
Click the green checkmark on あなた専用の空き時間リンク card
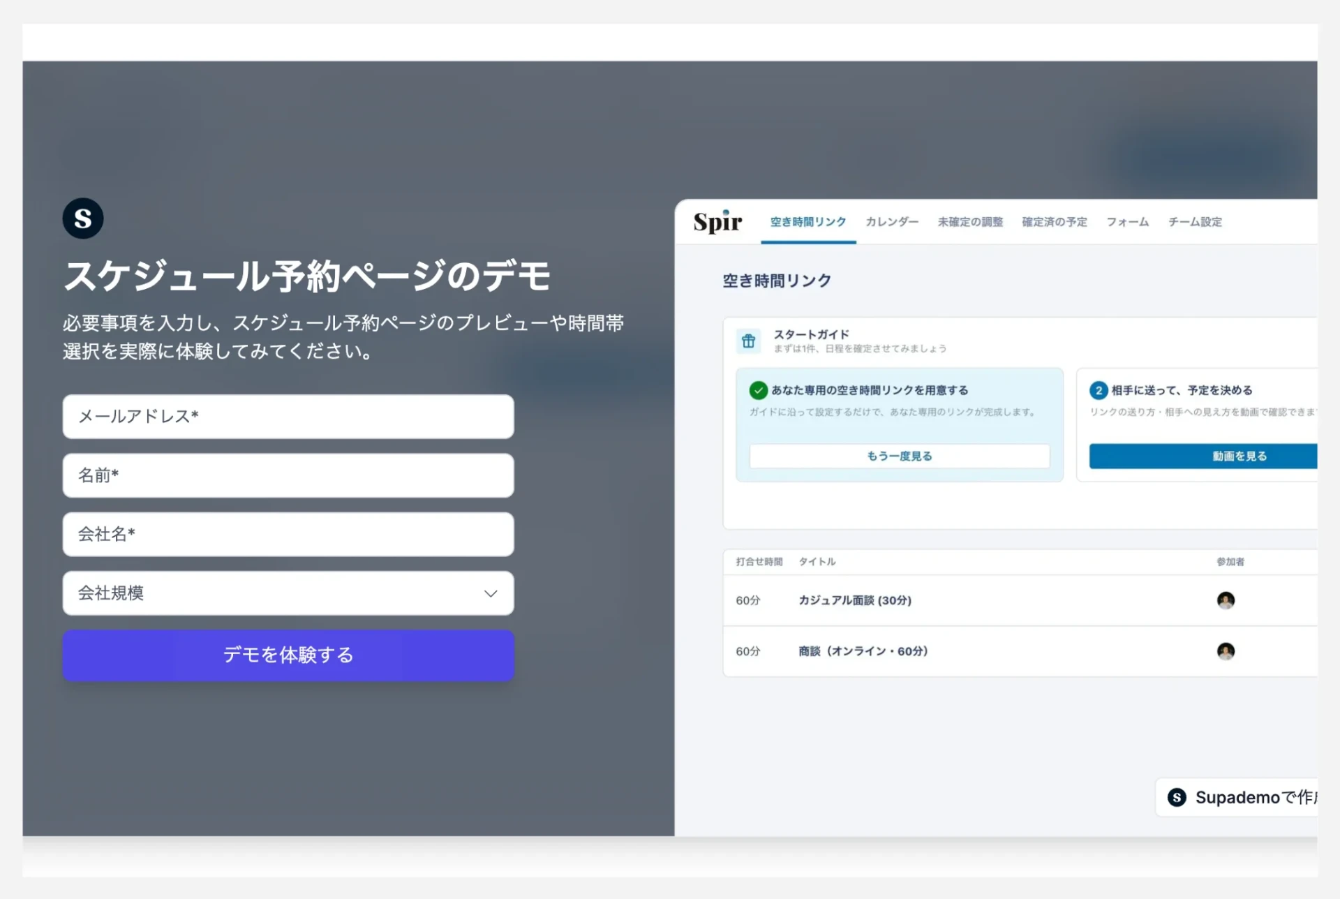758,390
